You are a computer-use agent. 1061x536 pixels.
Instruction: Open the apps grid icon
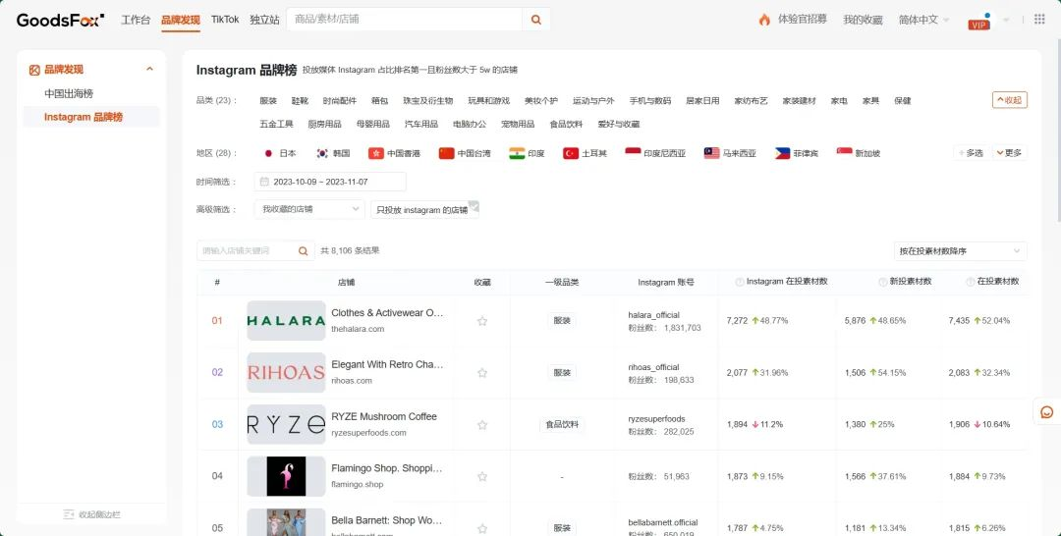(1039, 20)
